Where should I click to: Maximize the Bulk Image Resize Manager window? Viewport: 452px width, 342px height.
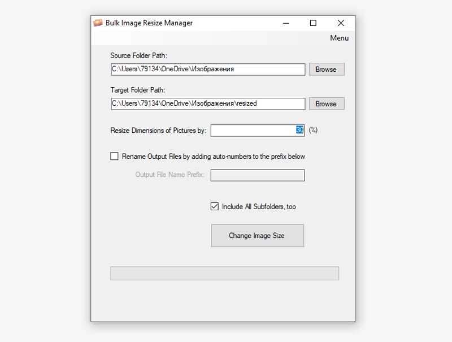(313, 23)
